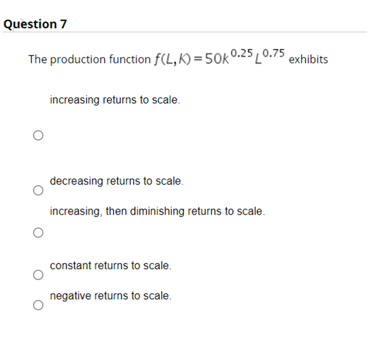Click the equals sign in the production function
Screen dimensions: 367x346
pos(198,60)
